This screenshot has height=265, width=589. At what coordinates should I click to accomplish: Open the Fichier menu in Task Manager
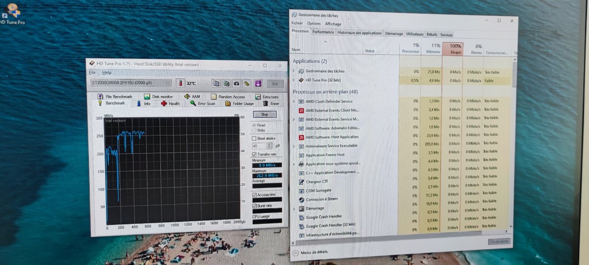297,23
